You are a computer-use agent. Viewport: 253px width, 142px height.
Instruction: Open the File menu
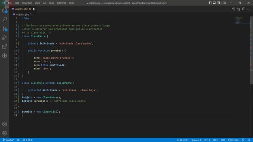[x=10, y=3]
